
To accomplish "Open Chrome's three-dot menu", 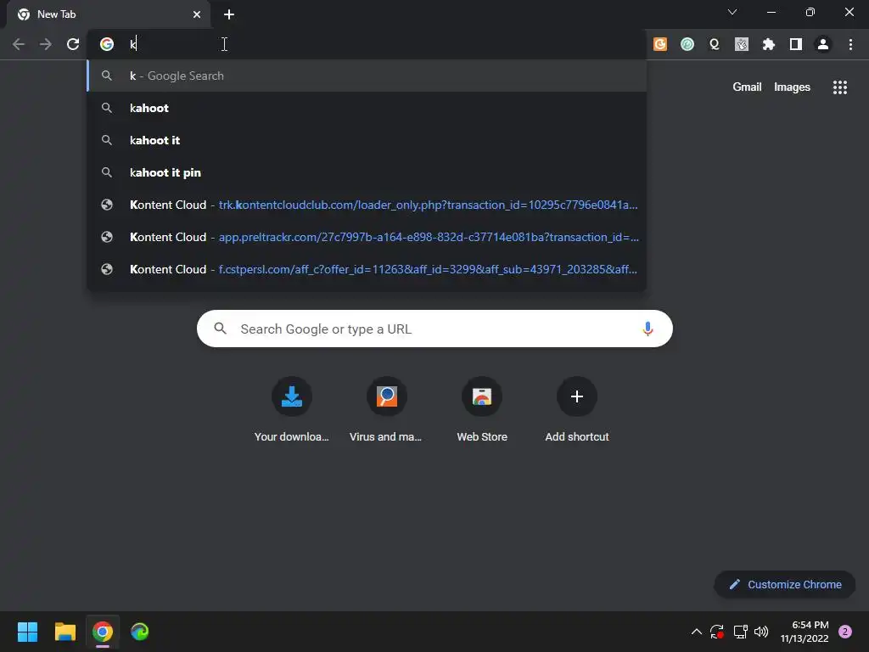I will coord(850,44).
